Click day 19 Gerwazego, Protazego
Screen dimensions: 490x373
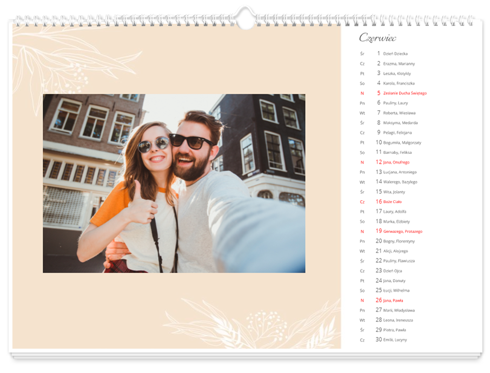(x=402, y=232)
